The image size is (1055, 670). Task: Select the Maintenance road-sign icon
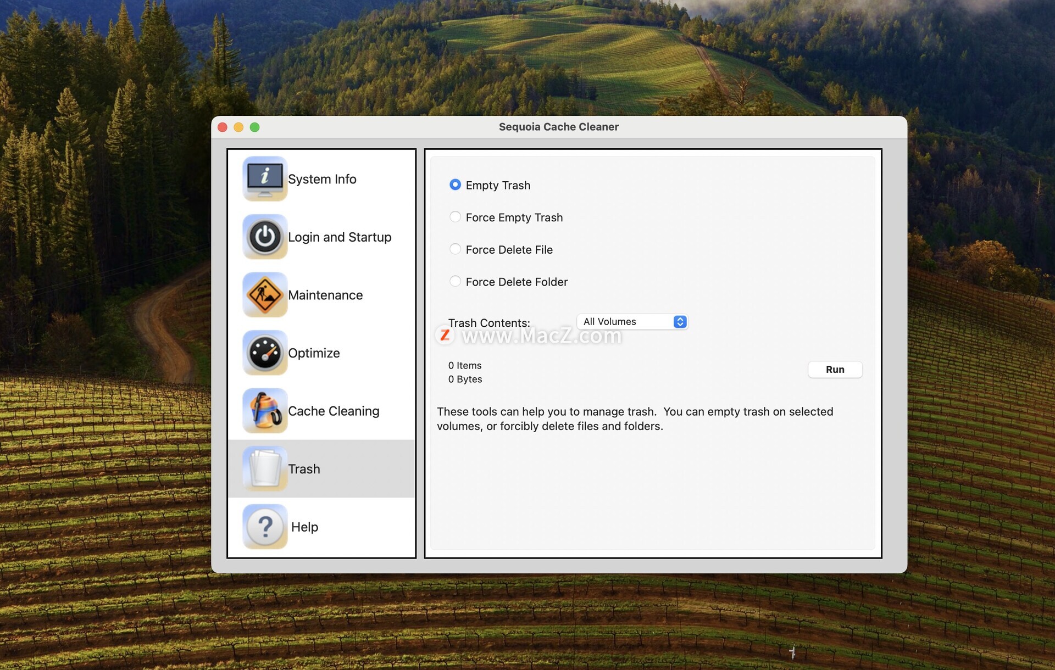point(265,295)
